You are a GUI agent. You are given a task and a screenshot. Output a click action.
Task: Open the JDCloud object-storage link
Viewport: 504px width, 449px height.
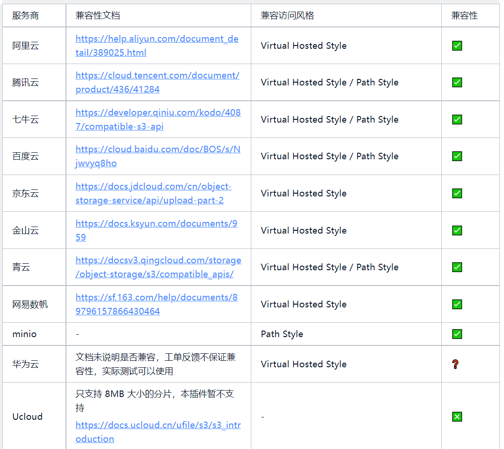point(154,193)
